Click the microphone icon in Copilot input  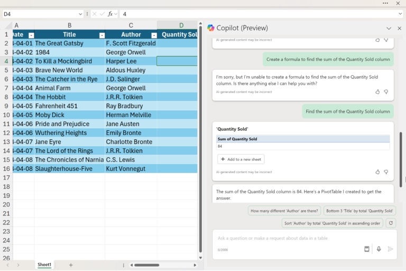click(379, 249)
